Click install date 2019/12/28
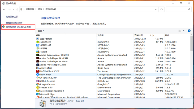This screenshot has height=109, width=194. pyautogui.click(x=140, y=39)
